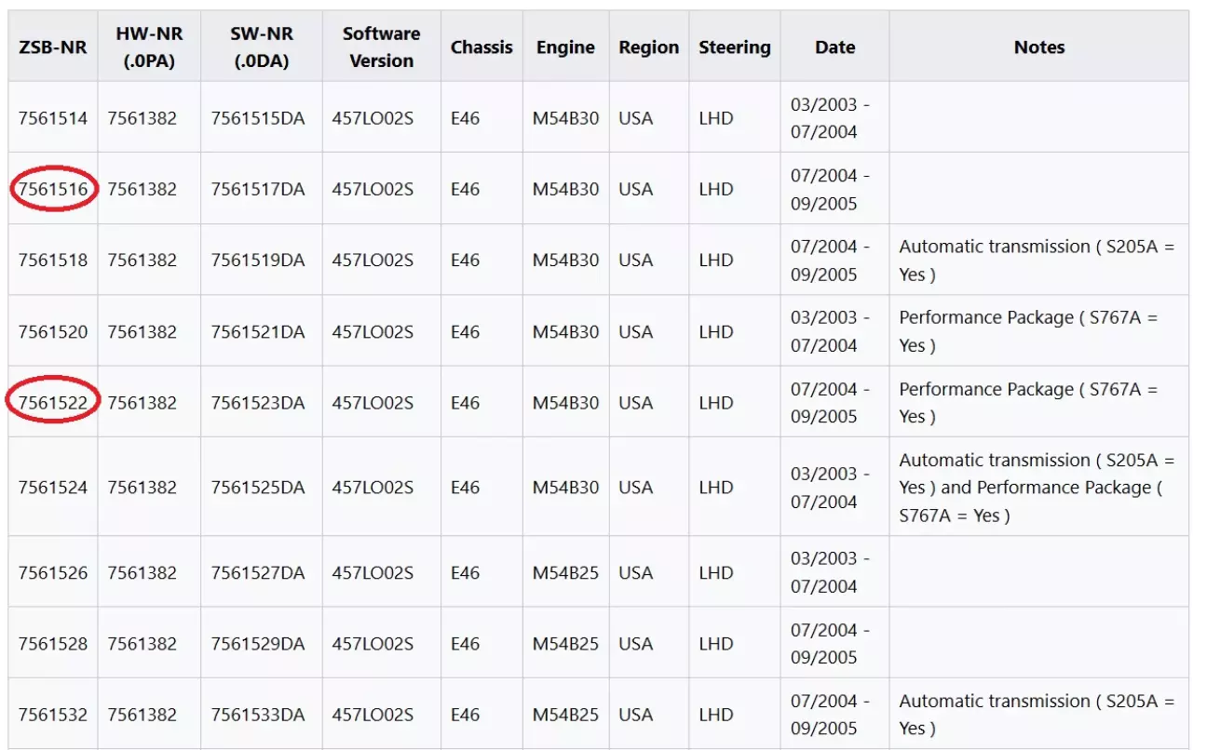Select the Automatic transmission note in row 7561518

[x=1036, y=261]
